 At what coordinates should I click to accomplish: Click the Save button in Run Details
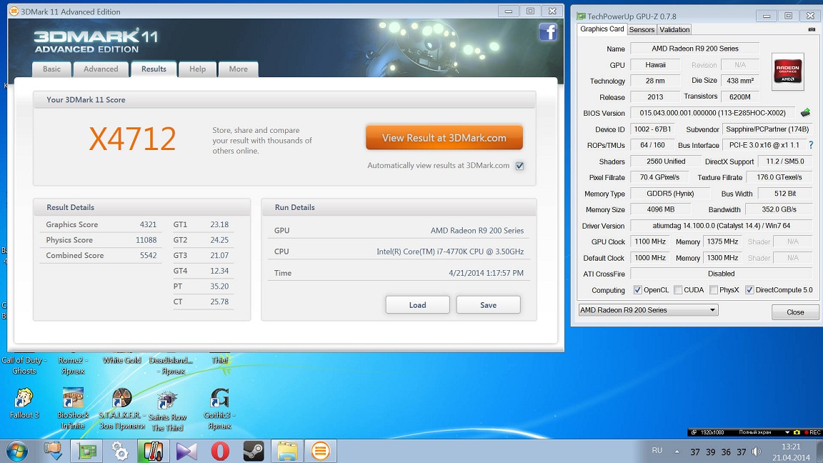click(488, 305)
